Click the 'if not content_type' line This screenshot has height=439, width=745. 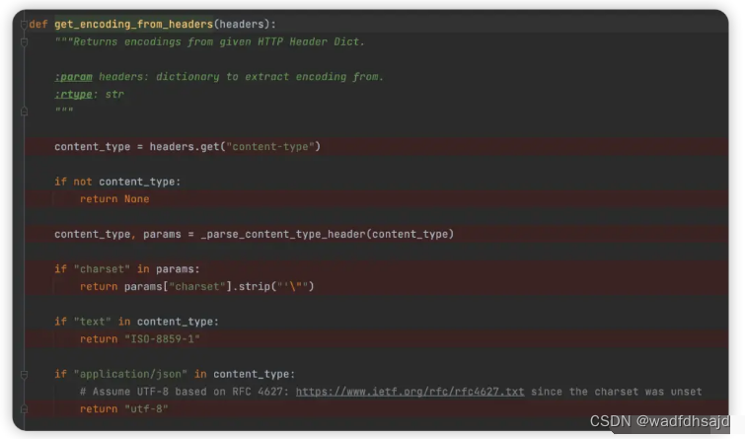pos(117,182)
